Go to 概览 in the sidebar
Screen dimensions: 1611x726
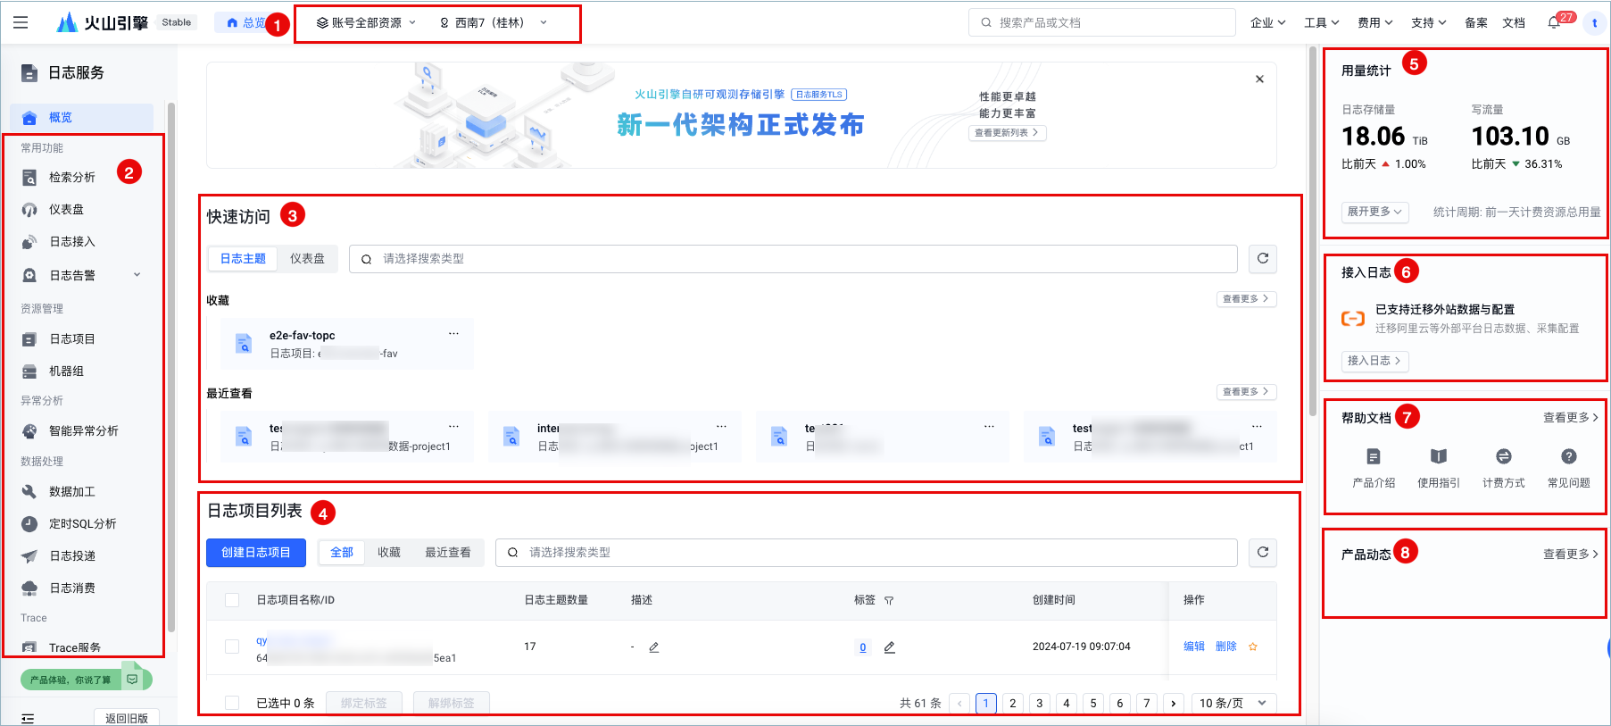[x=82, y=118]
